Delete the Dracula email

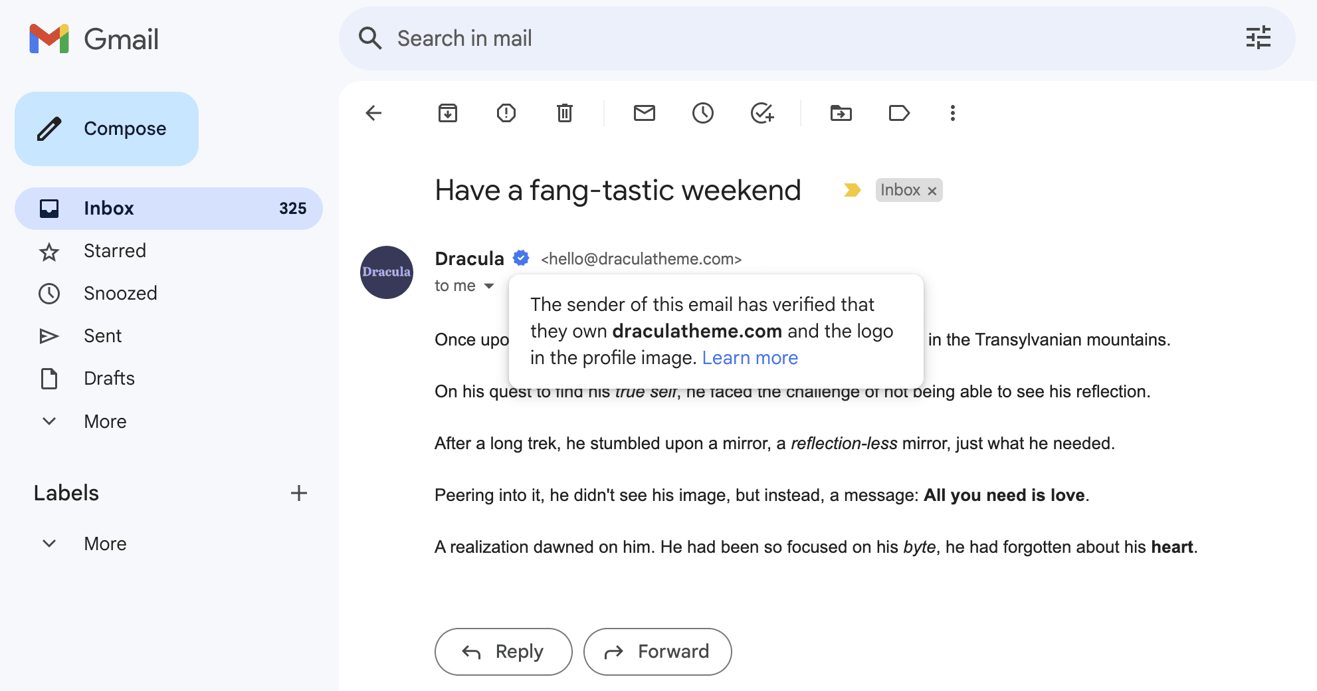(564, 113)
